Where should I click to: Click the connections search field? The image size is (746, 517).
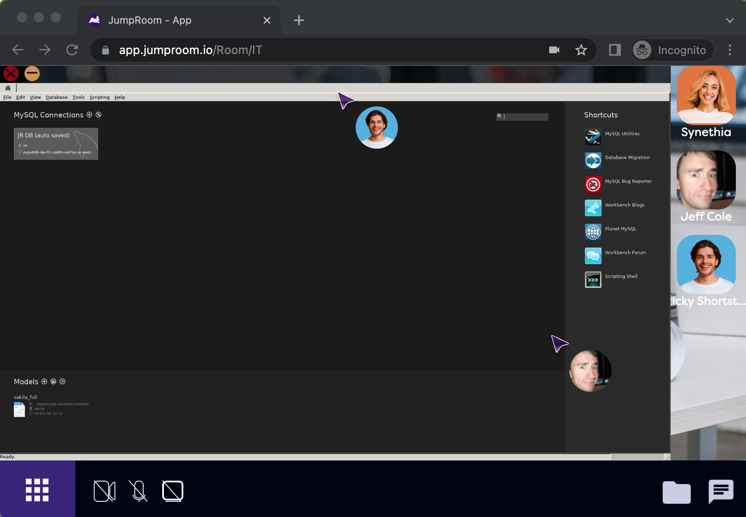click(x=522, y=116)
